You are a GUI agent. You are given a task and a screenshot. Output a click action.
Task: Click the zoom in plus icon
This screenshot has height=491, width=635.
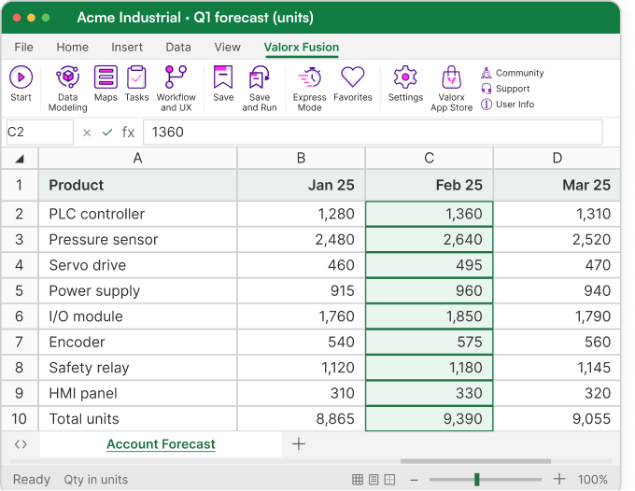[x=559, y=479]
